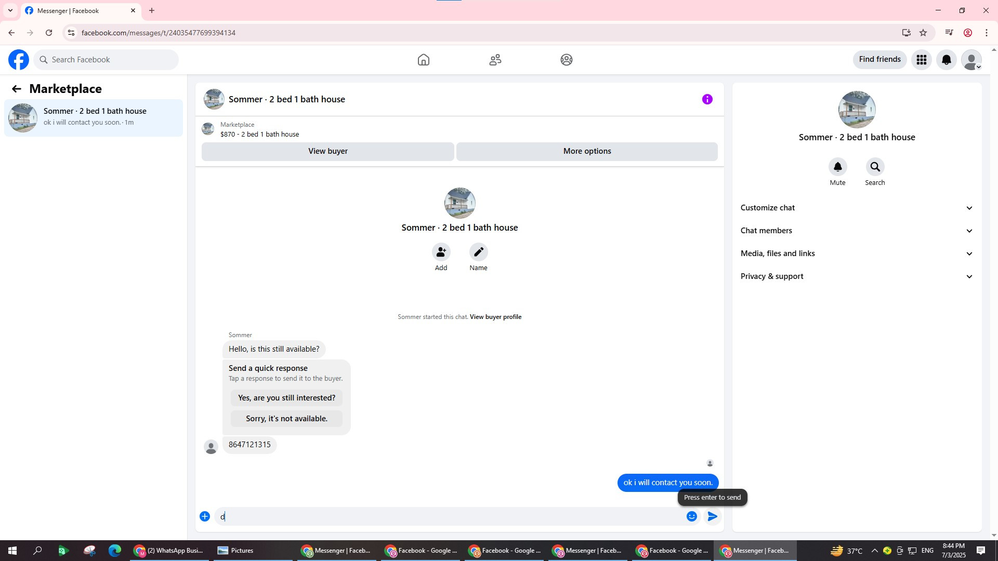
Task: Click the Add people icon
Action: 441,252
